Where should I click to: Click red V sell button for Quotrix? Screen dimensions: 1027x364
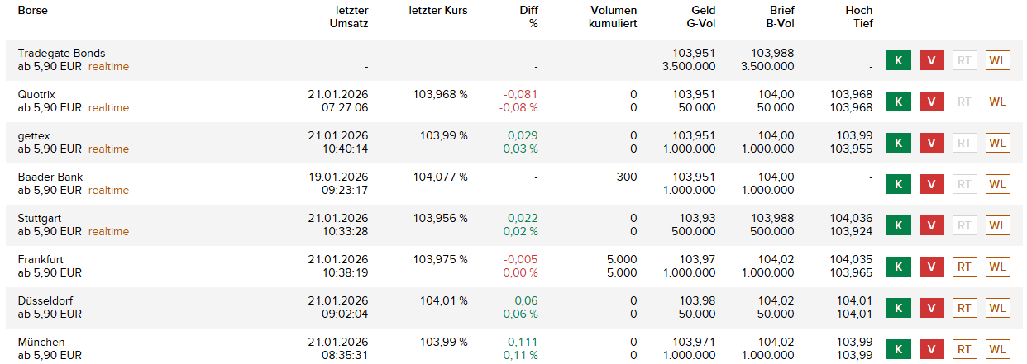931,102
